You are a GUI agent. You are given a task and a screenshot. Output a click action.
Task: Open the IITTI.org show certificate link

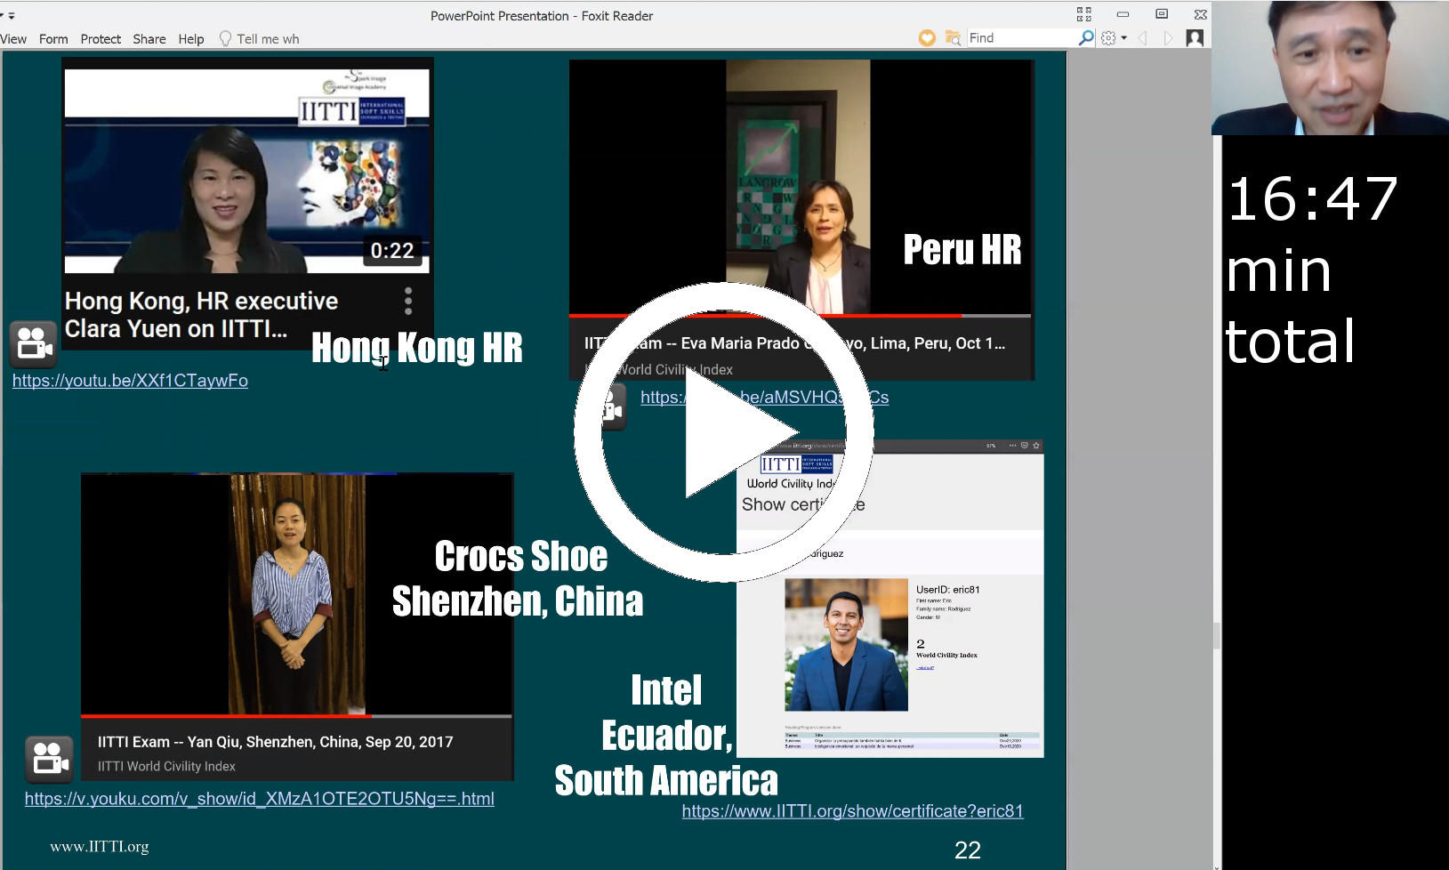point(852,811)
